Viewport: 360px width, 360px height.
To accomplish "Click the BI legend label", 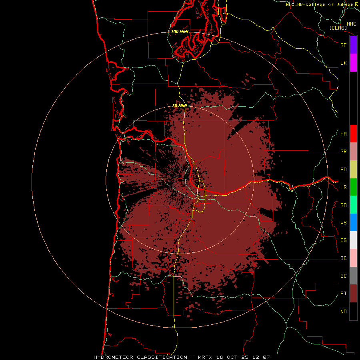I will [343, 294].
